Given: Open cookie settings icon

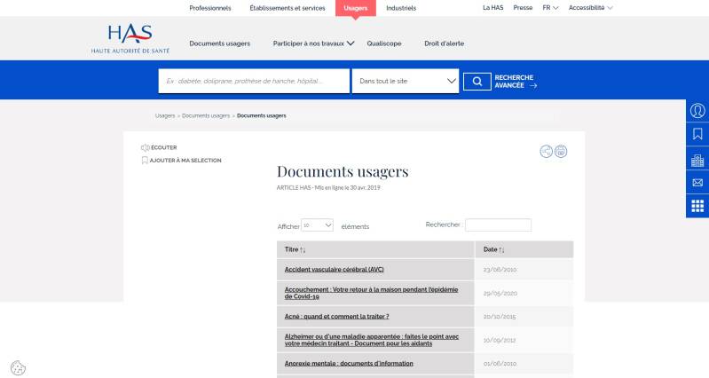Looking at the screenshot, I should click(x=18, y=368).
